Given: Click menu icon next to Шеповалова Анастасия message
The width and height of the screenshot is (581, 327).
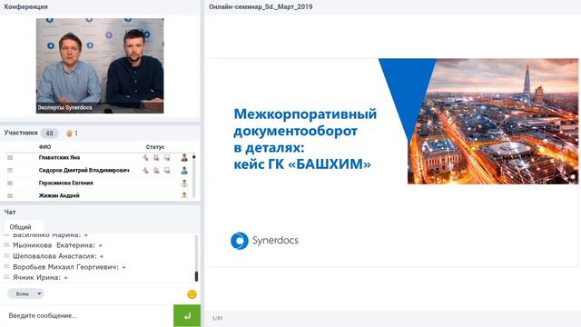Looking at the screenshot, I should [x=6, y=256].
